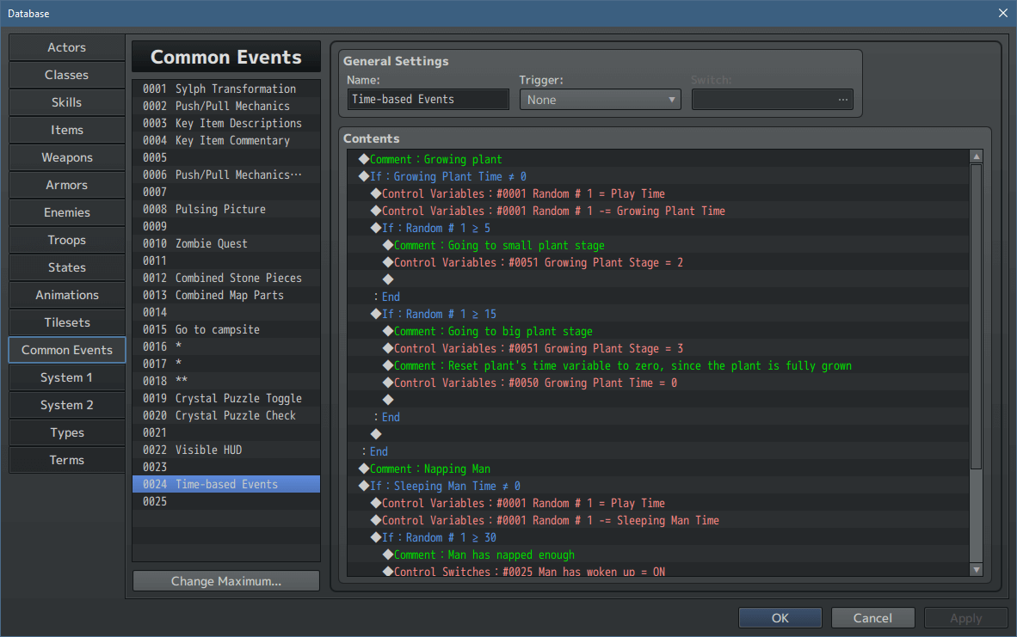Select the Comment: Growing plant line
Viewport: 1017px width, 637px height.
[x=658, y=159]
